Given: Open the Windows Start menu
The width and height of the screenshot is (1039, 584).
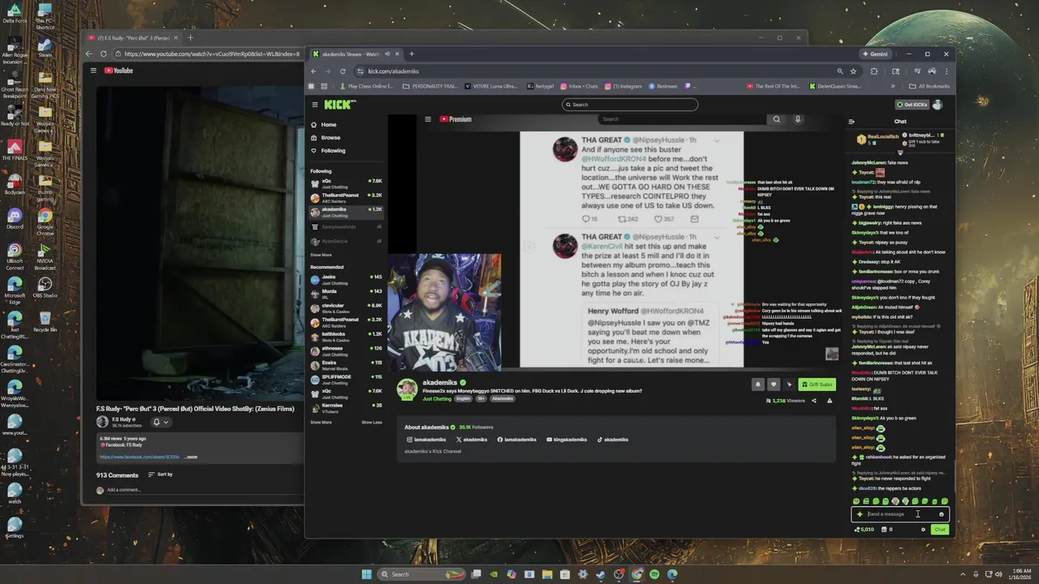Looking at the screenshot, I should [366, 574].
